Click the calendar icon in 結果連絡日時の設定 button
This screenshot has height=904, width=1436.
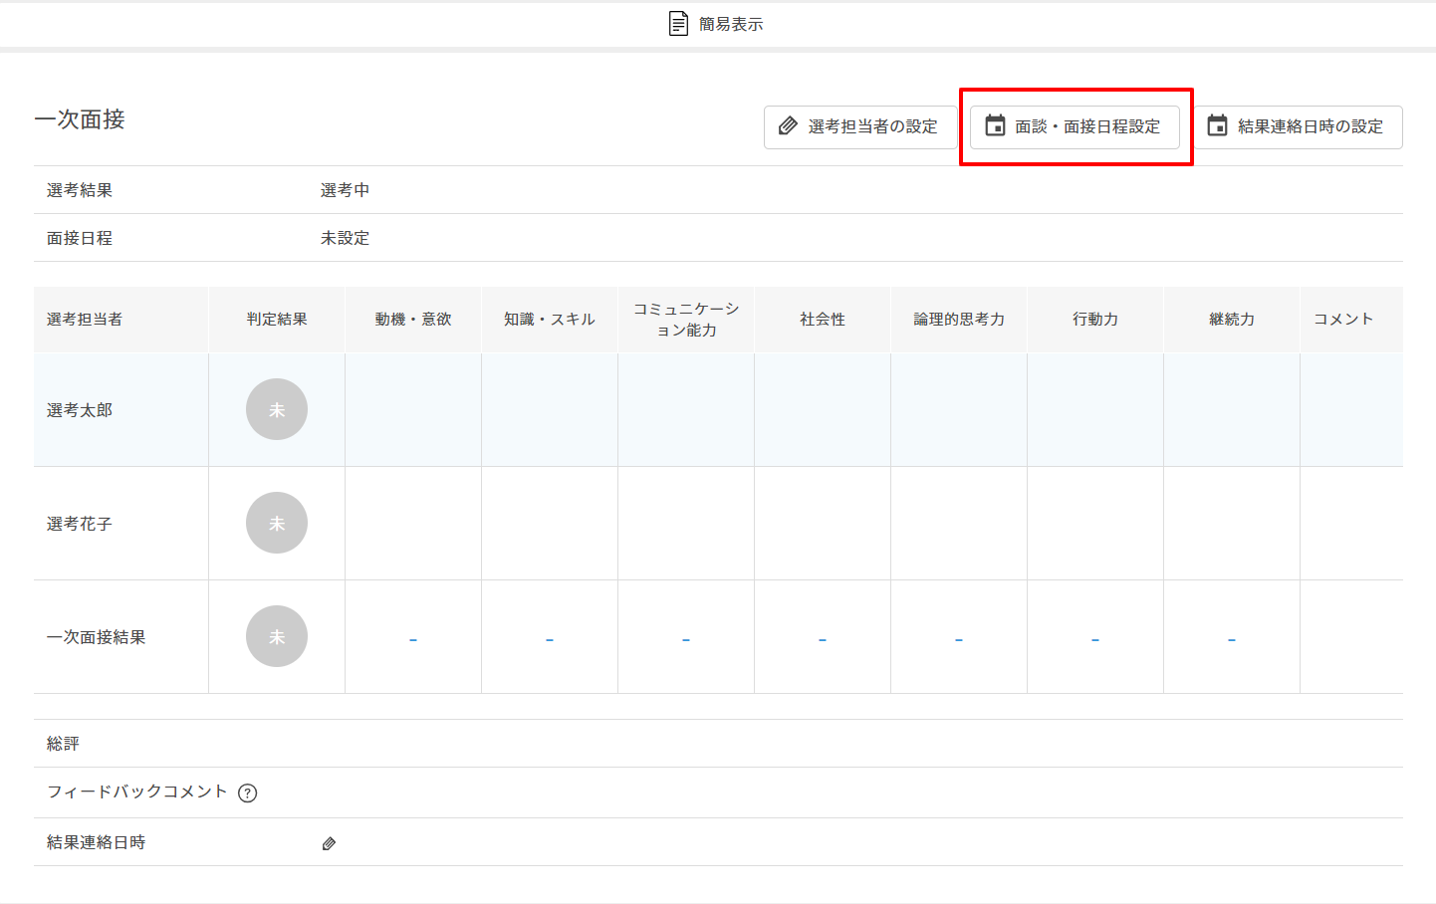1217,126
